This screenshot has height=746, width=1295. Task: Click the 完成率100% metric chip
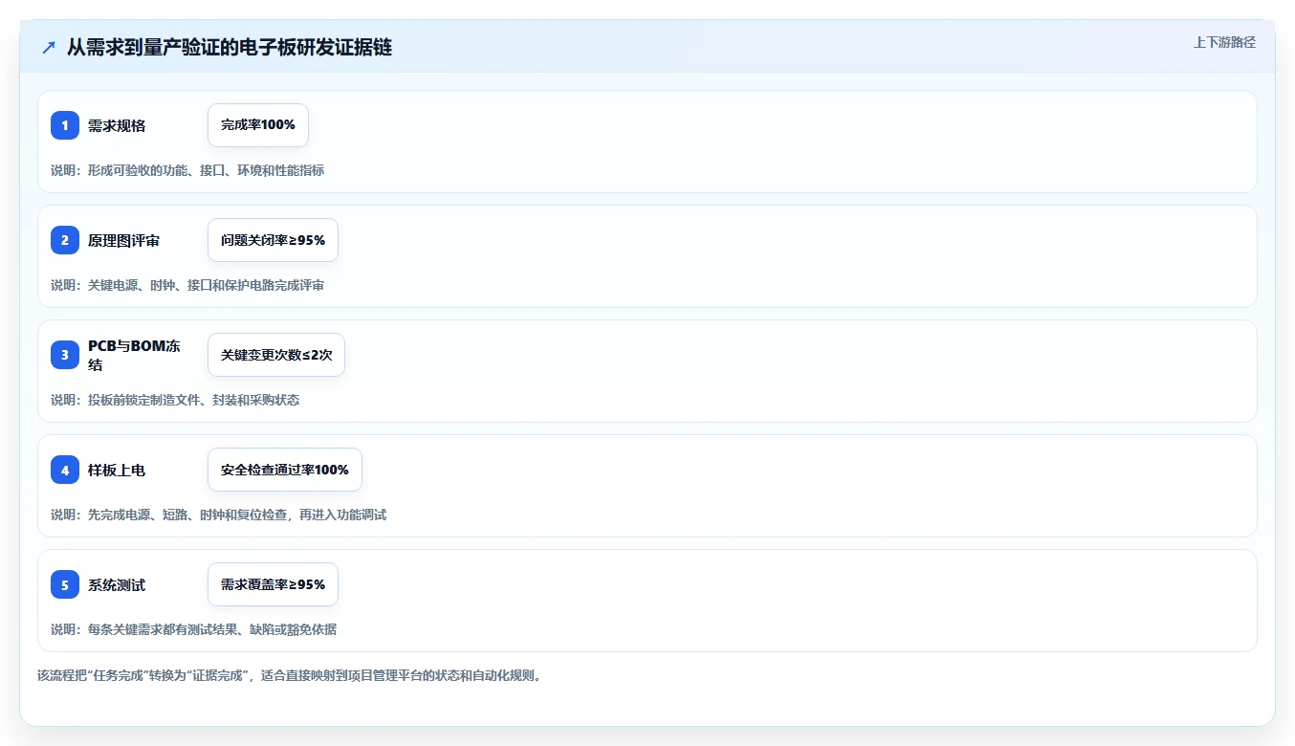258,125
